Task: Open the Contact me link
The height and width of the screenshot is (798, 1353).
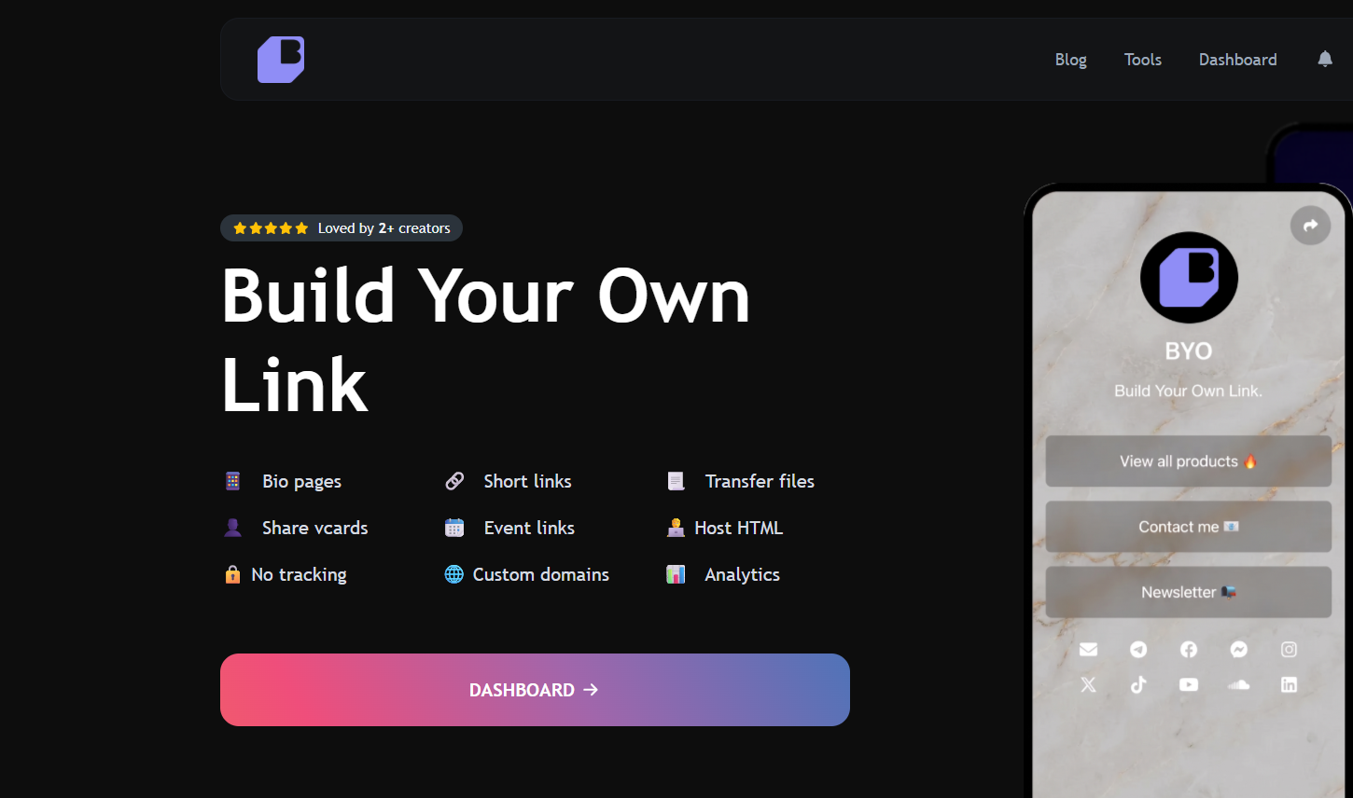Action: pyautogui.click(x=1188, y=527)
